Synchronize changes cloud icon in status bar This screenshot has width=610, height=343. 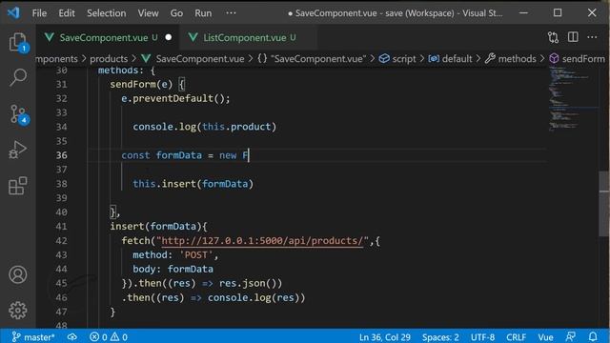[x=72, y=336]
